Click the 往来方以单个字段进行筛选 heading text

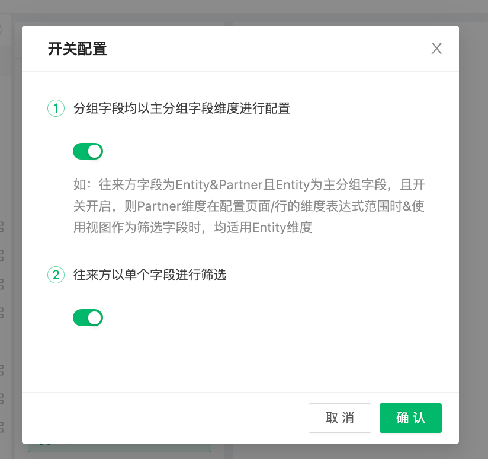[150, 275]
